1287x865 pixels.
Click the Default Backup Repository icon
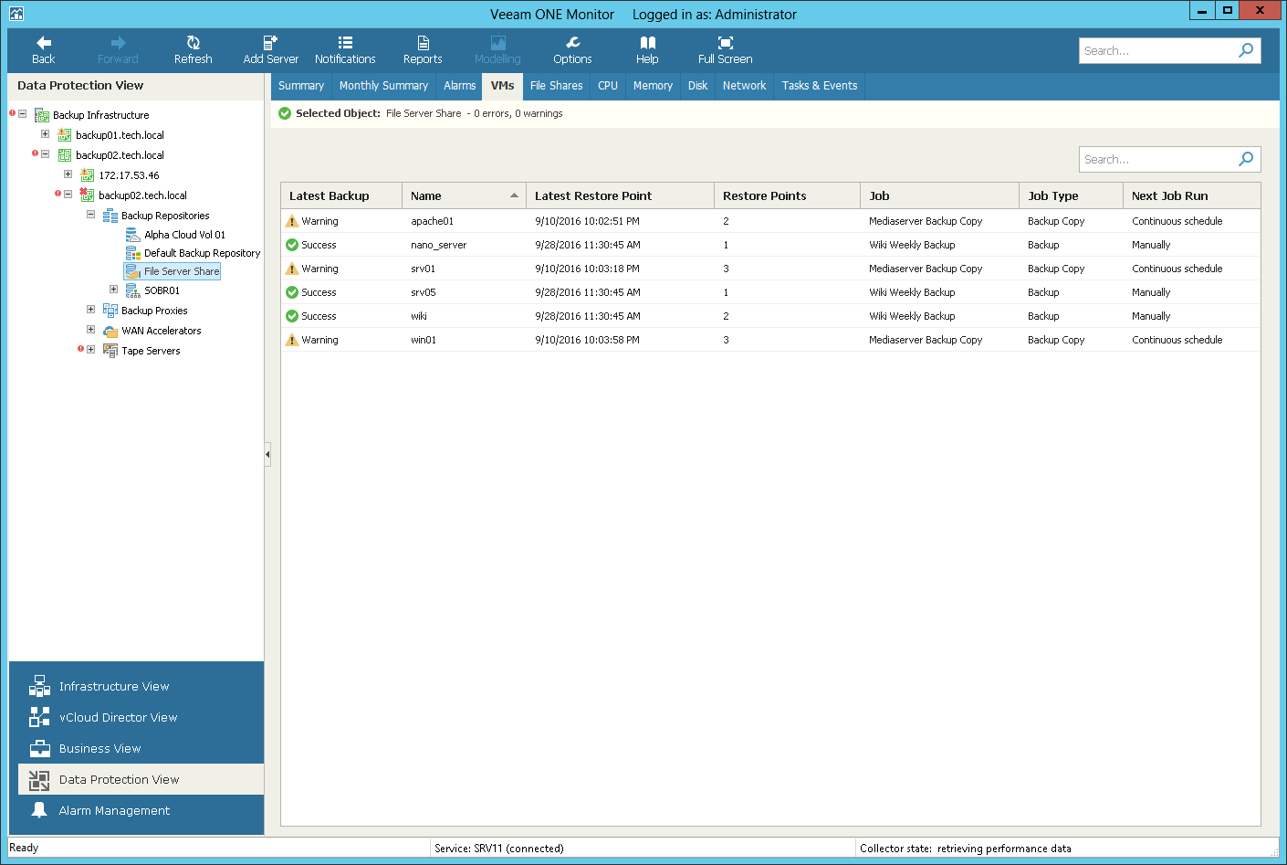pos(132,253)
